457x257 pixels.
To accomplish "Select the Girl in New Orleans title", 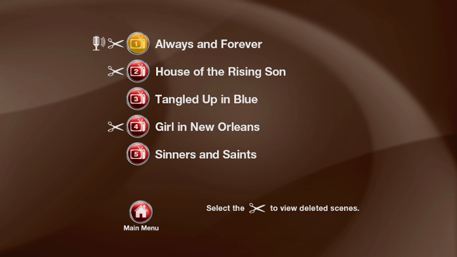I will (207, 127).
